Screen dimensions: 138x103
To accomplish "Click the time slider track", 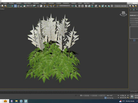I will [x=64, y=92].
